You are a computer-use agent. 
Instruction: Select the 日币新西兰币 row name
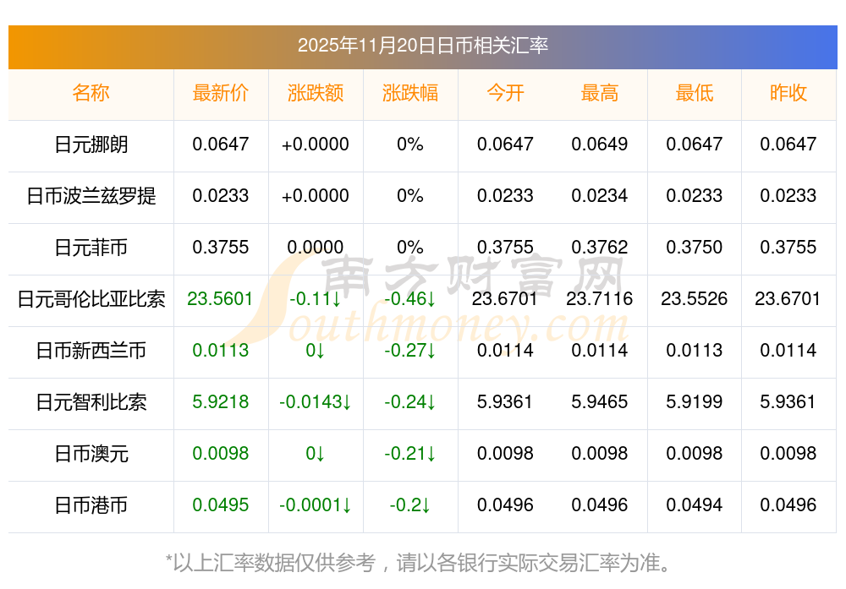[91, 351]
